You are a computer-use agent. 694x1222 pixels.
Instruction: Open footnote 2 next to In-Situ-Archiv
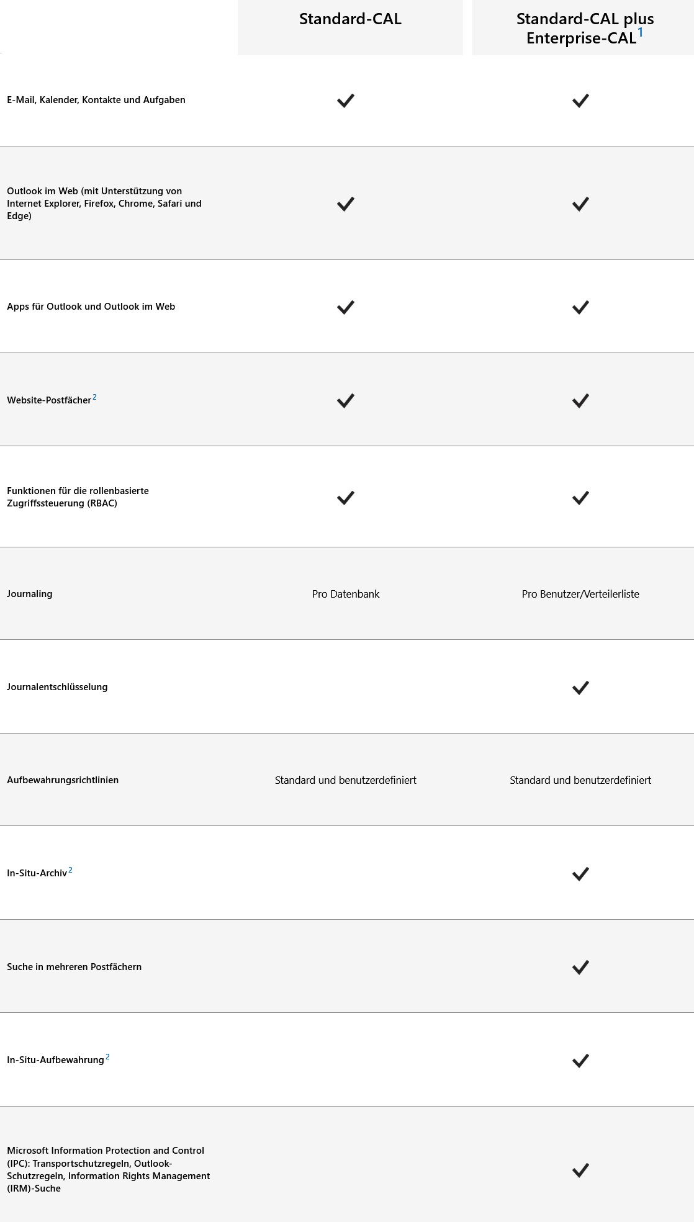[71, 870]
